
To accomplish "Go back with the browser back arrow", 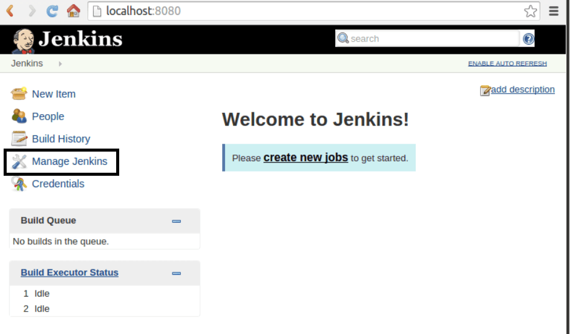I will point(10,11).
